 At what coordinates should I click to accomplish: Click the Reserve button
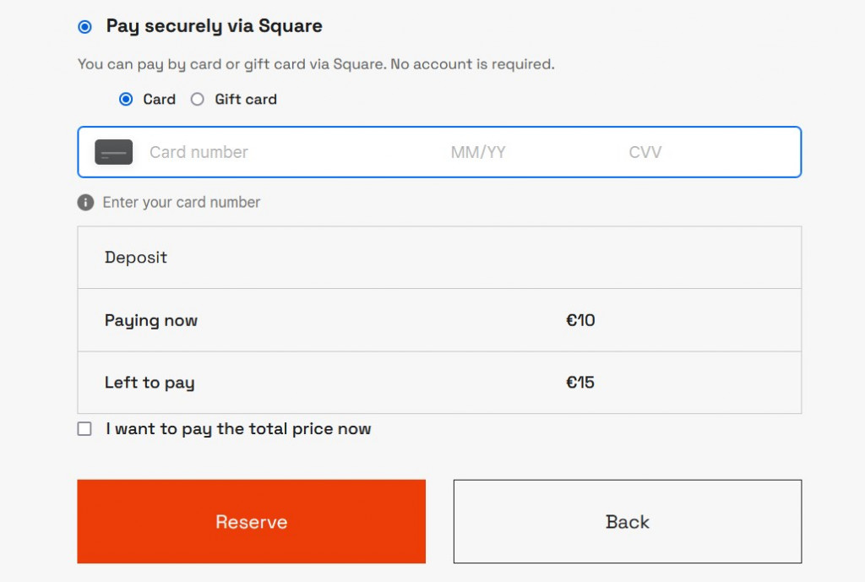251,521
